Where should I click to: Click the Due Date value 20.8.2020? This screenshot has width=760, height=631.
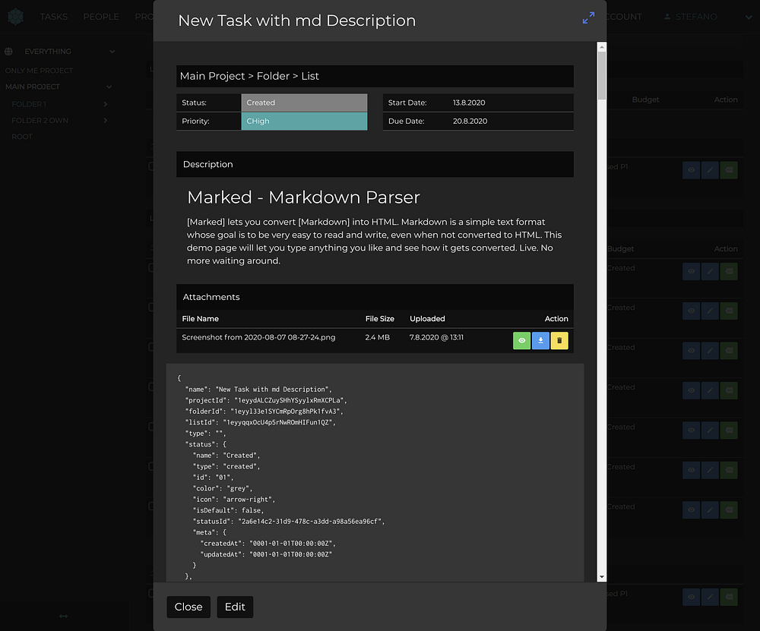470,121
